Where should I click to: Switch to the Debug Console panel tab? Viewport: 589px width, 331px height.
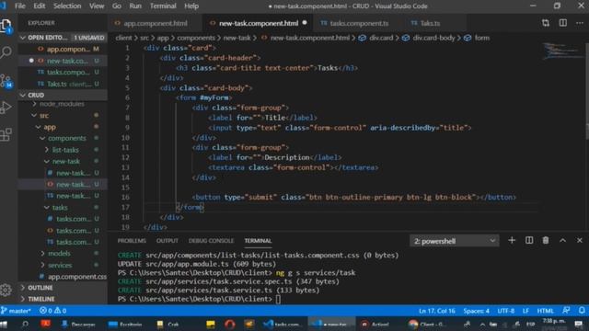coord(211,241)
